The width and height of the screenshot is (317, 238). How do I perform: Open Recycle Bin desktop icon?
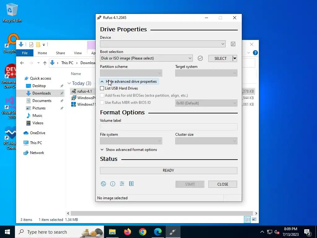[12, 13]
